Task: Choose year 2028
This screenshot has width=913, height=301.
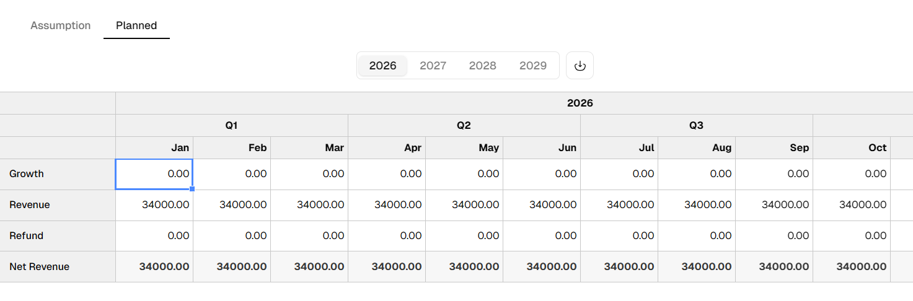Action: coord(482,66)
